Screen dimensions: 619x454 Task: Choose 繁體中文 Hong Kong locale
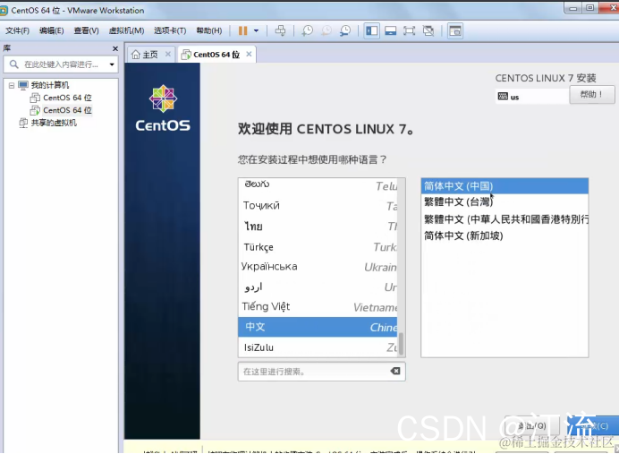coord(505,218)
